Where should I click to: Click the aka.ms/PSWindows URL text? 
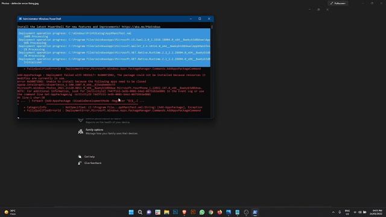[141, 27]
